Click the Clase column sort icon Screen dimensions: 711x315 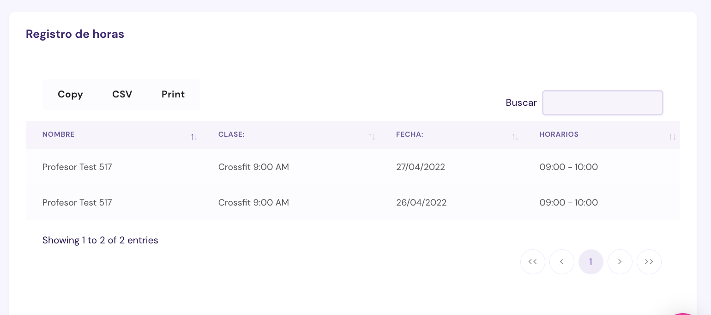(372, 137)
